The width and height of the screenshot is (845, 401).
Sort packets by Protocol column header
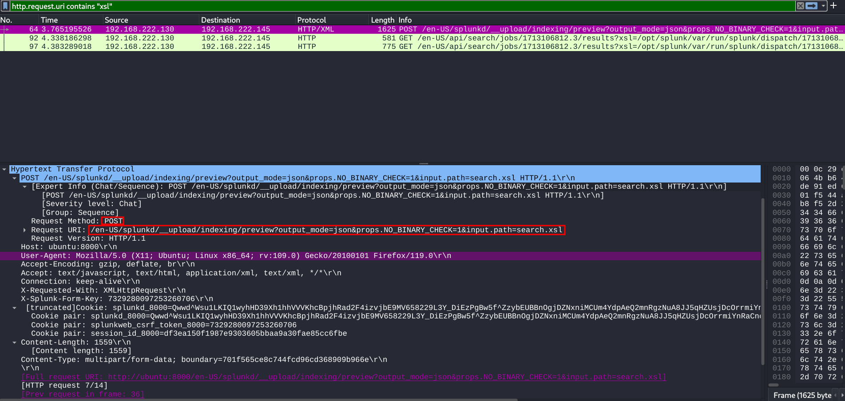point(311,20)
